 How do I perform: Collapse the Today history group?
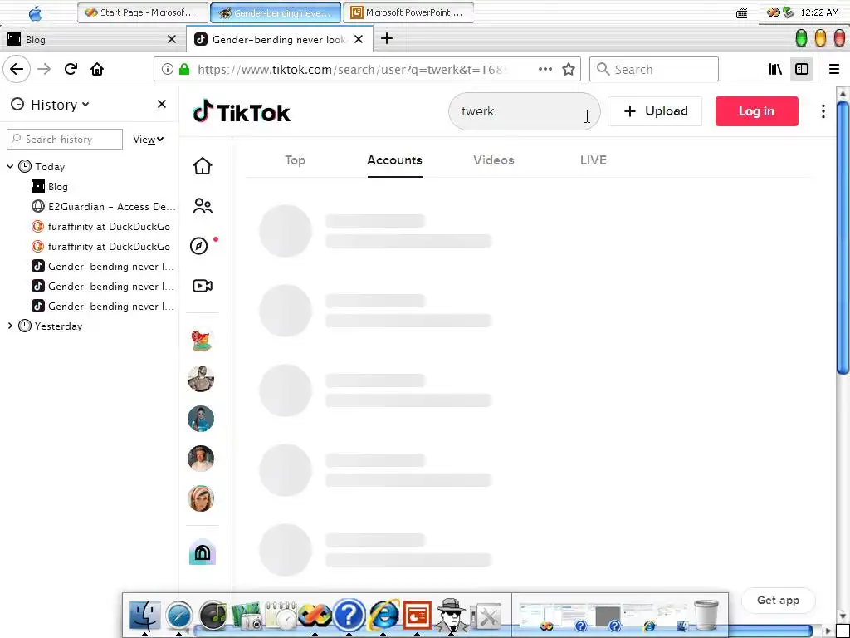10,166
